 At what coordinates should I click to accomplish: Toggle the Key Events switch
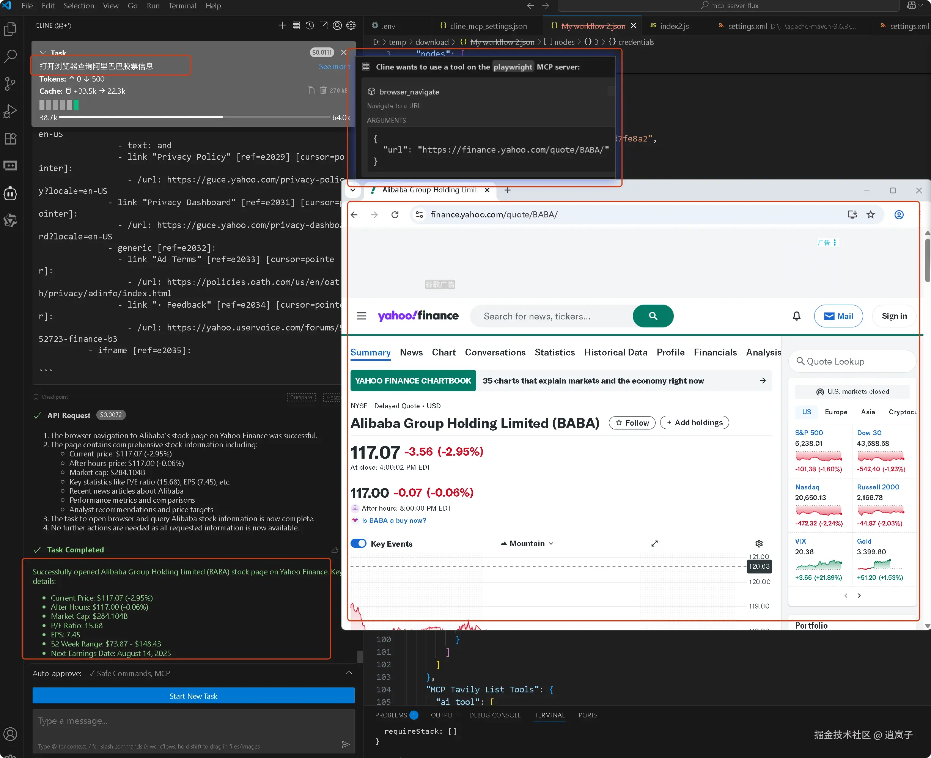point(359,544)
